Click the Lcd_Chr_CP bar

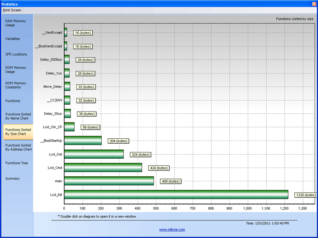click(70, 127)
